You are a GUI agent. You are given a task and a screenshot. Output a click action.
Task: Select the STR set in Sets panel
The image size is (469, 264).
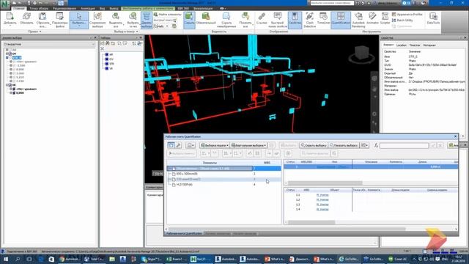tap(111, 64)
